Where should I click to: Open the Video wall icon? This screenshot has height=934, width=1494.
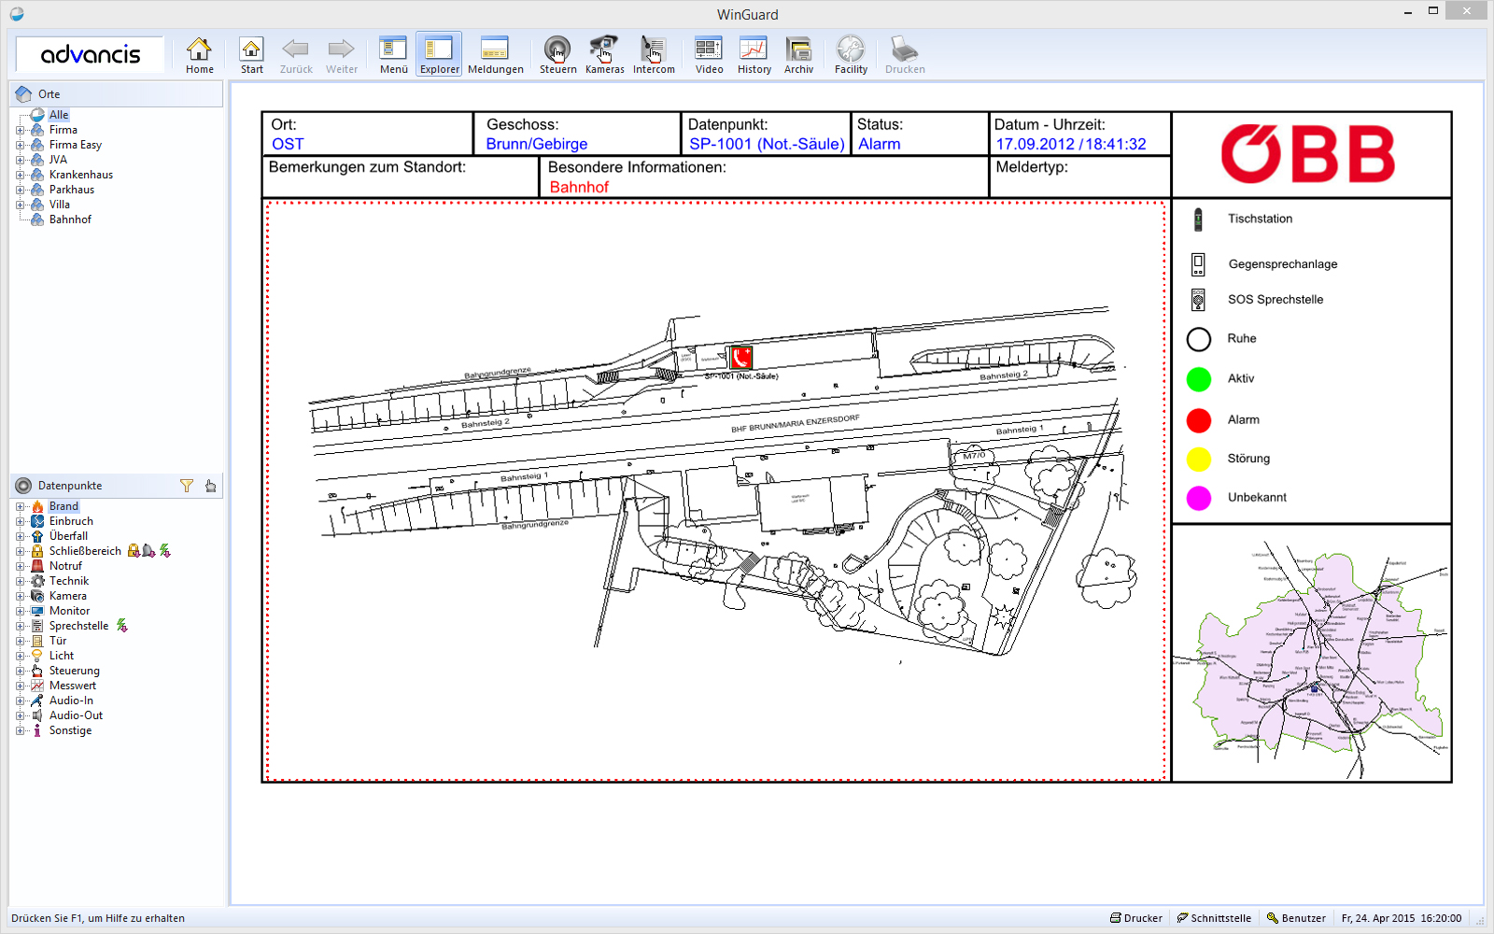click(x=709, y=55)
